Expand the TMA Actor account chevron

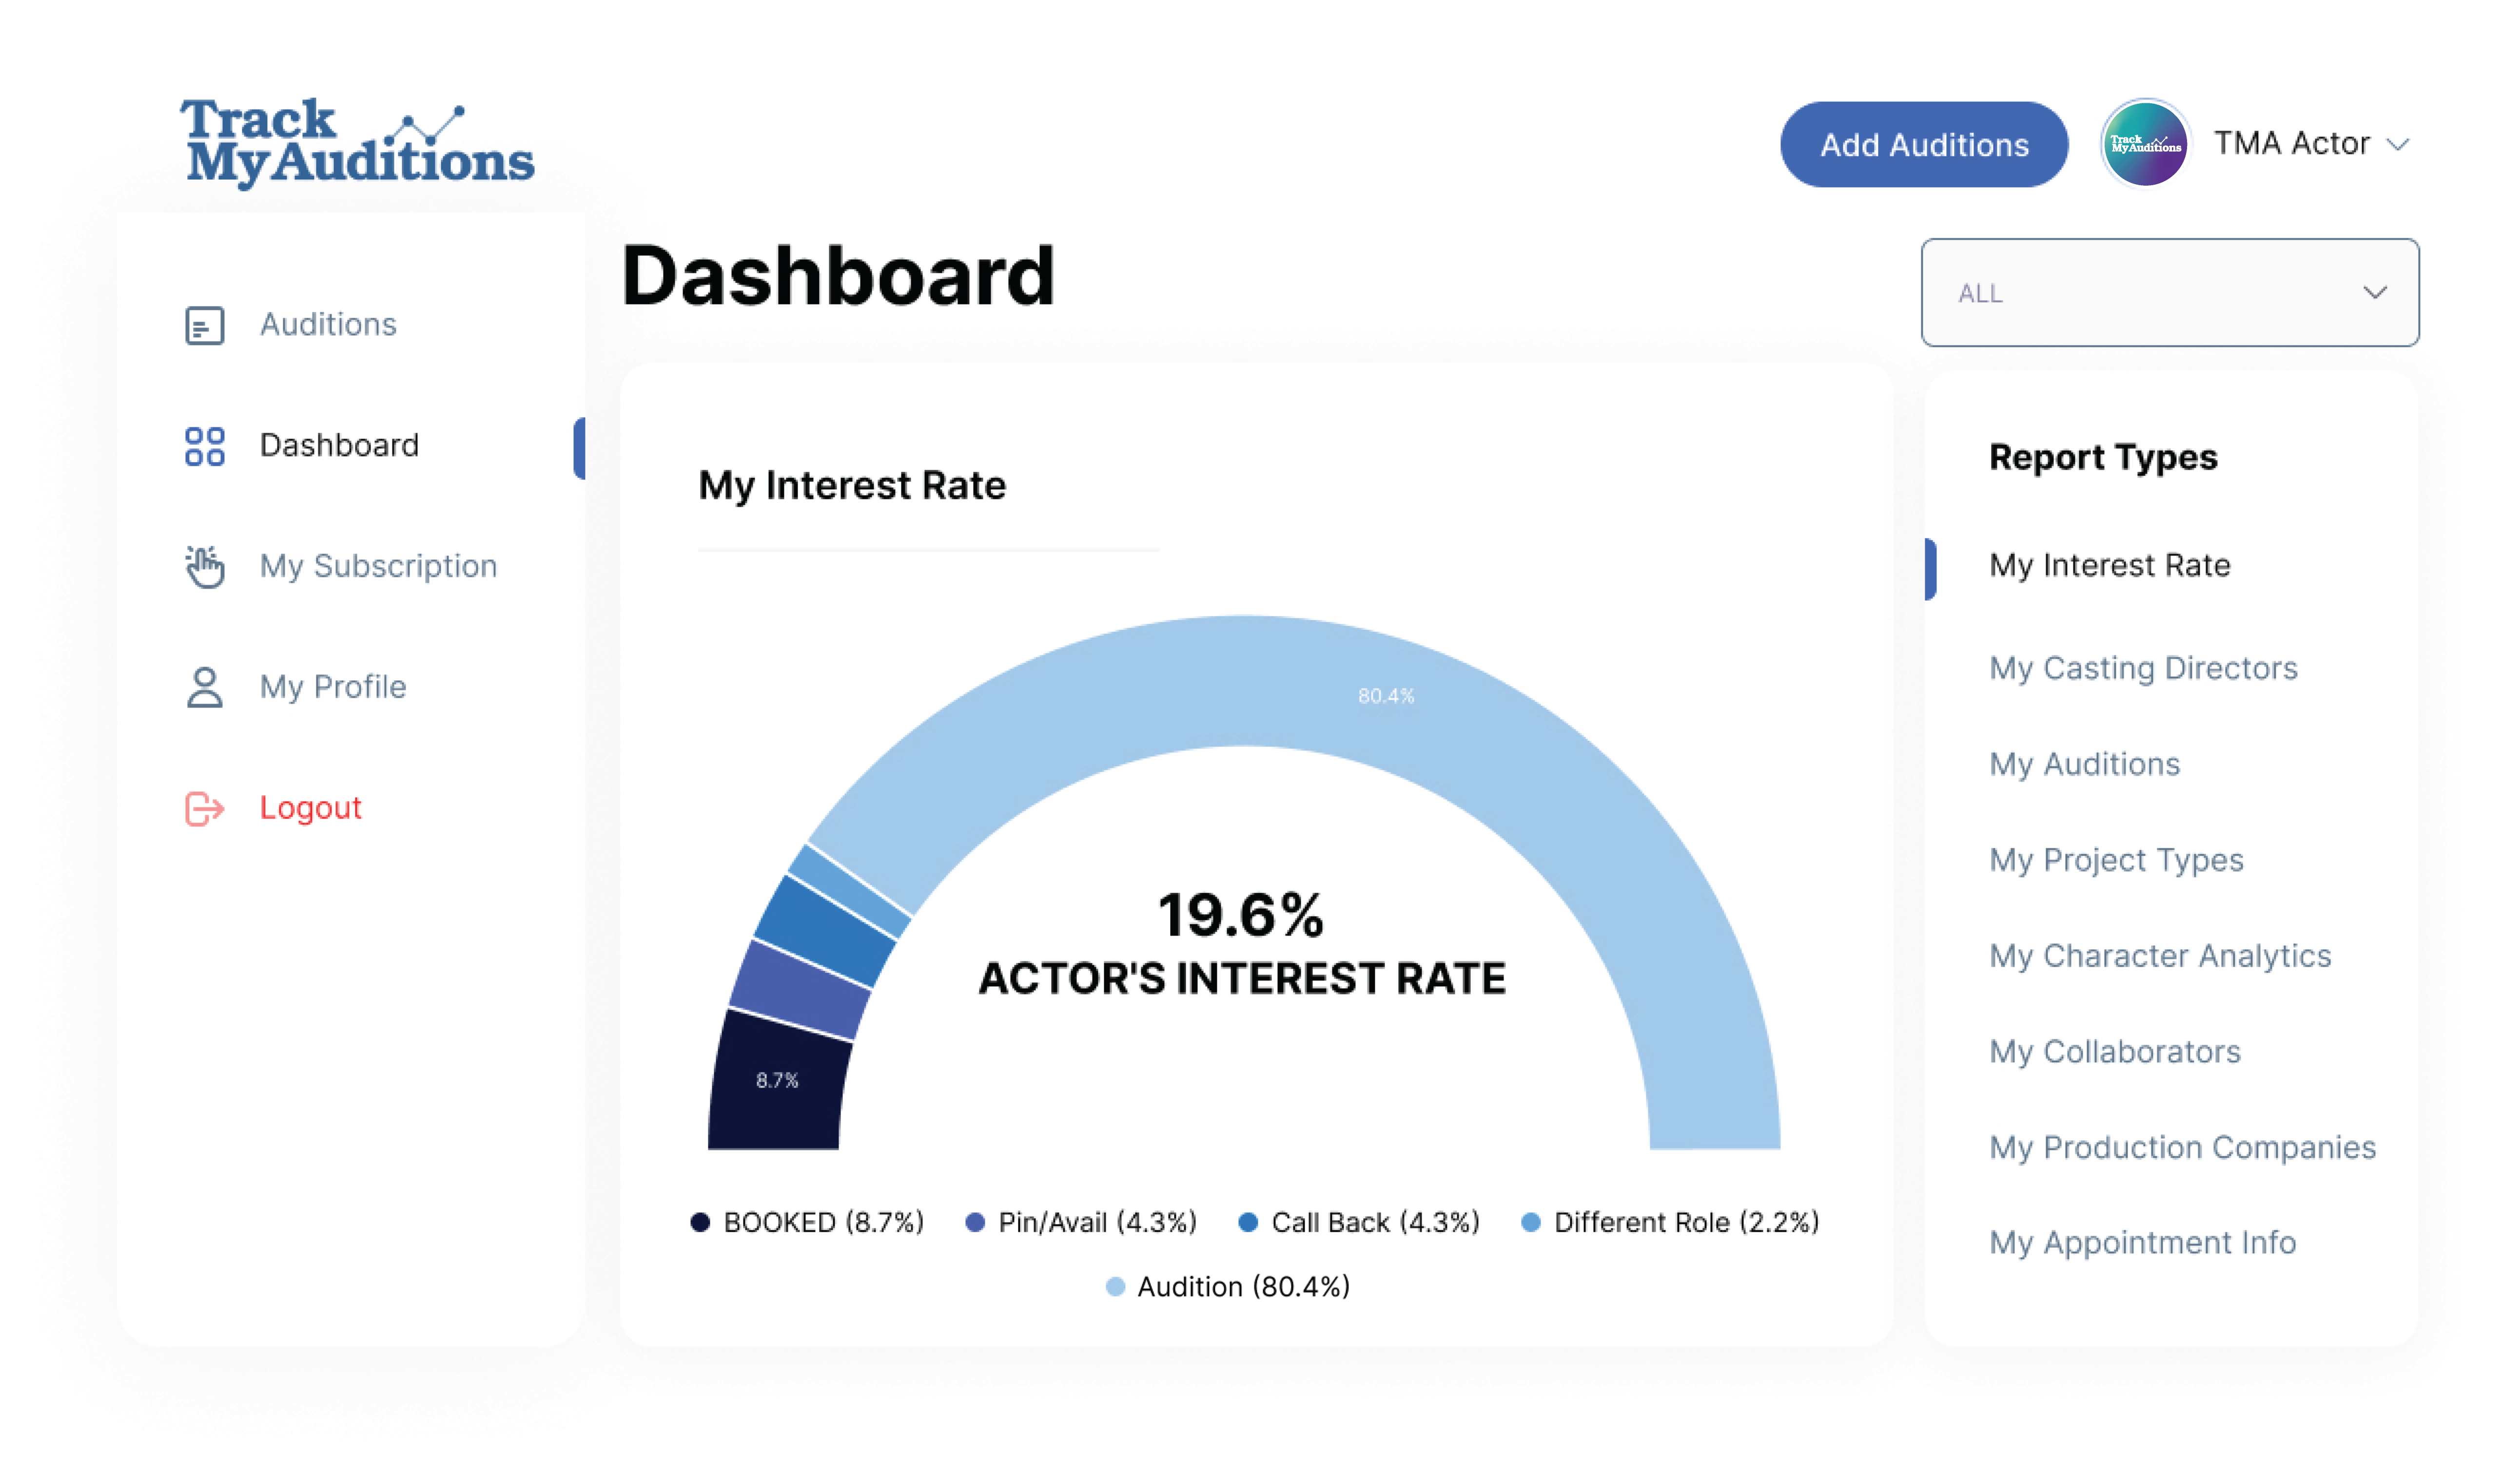(x=2398, y=145)
